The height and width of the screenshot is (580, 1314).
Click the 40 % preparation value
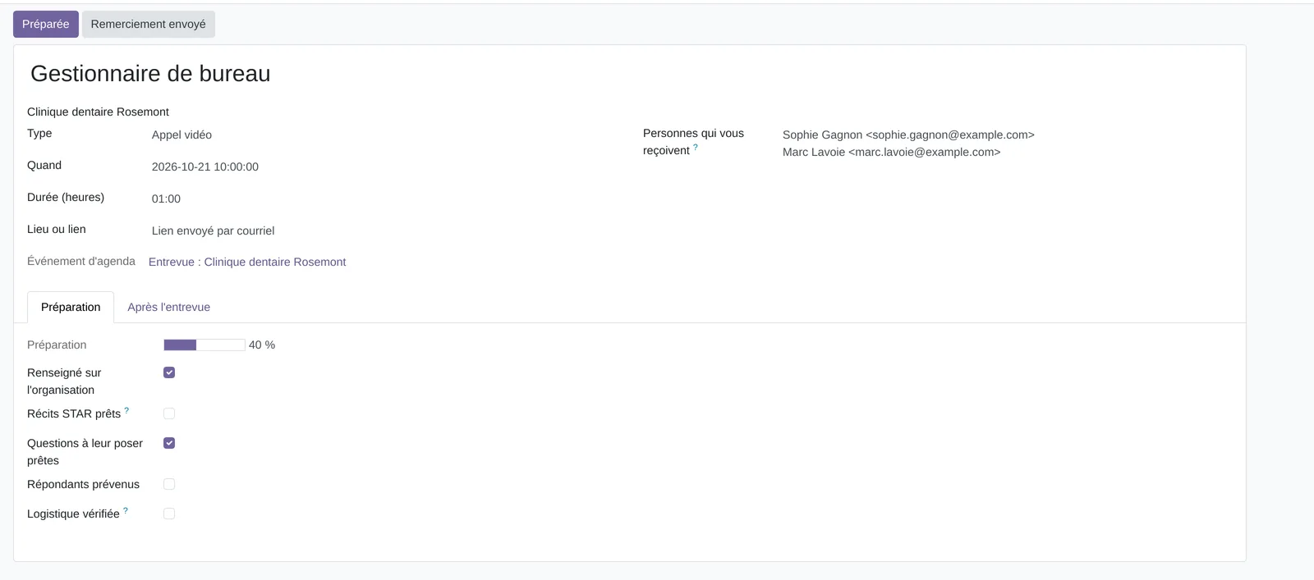click(x=262, y=345)
